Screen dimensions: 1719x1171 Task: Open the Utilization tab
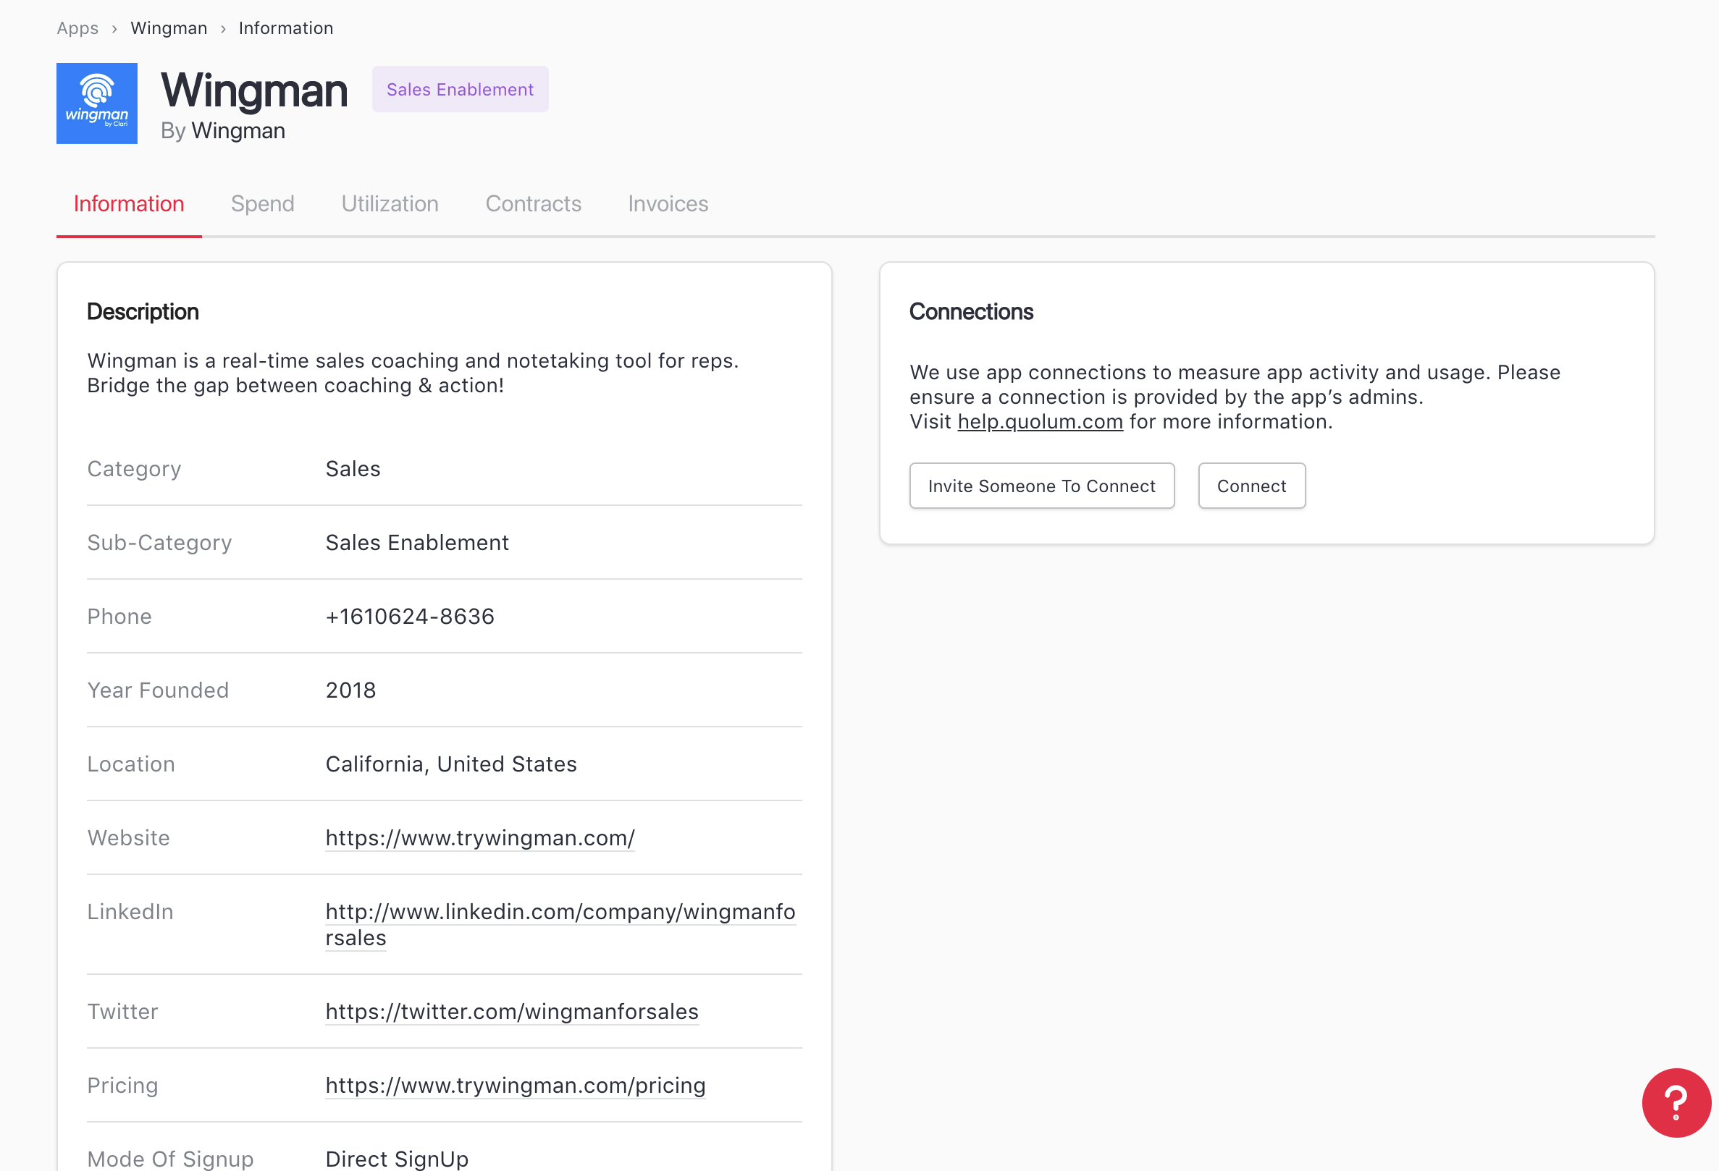[x=390, y=203]
